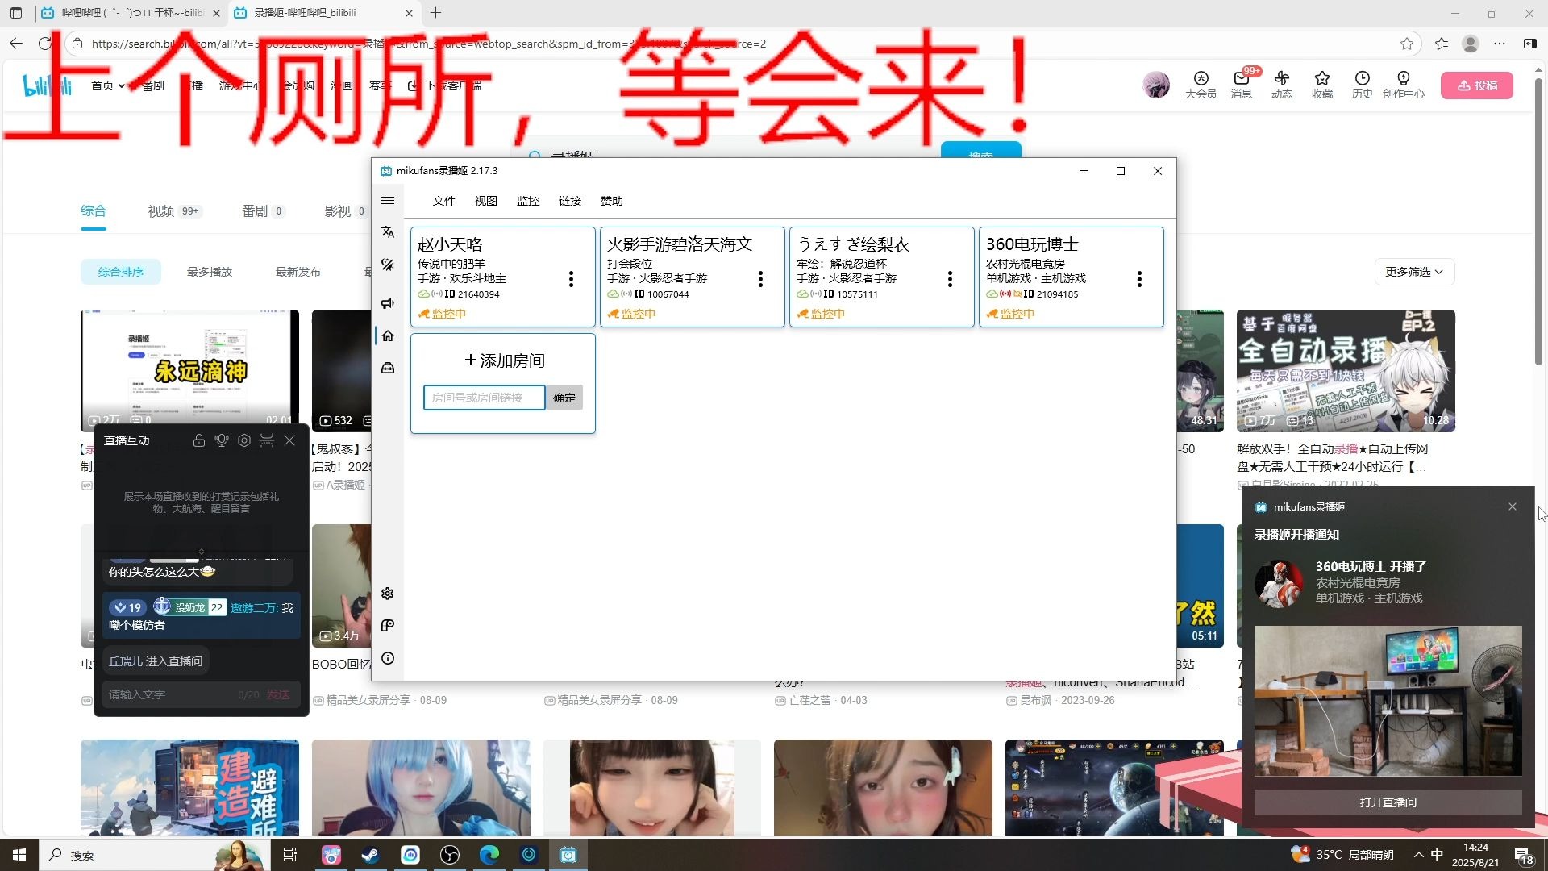Open the 视图 menu in 录播姬

coord(485,201)
